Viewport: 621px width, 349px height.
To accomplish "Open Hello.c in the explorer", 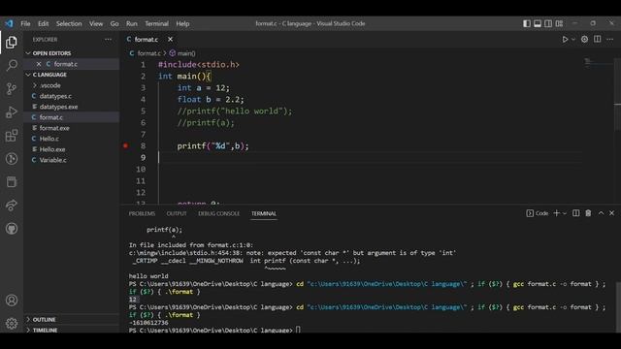I will (x=49, y=139).
